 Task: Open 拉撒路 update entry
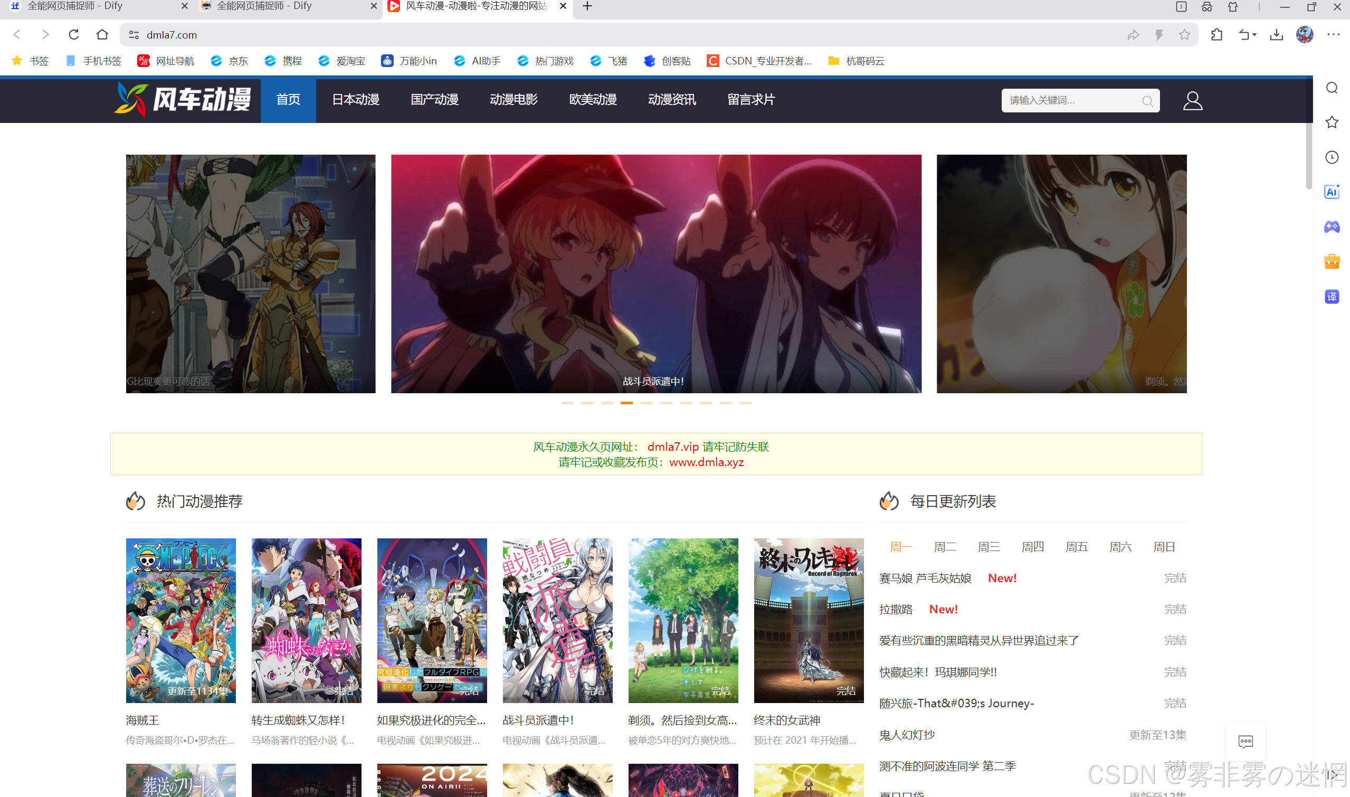[x=896, y=610]
